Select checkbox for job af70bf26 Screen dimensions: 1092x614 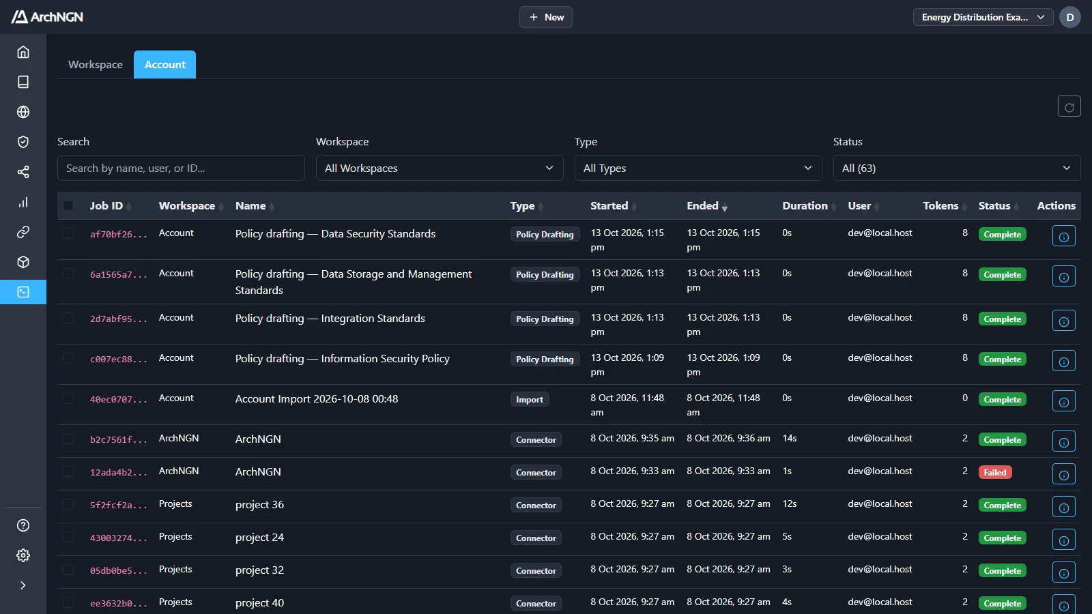pyautogui.click(x=68, y=233)
